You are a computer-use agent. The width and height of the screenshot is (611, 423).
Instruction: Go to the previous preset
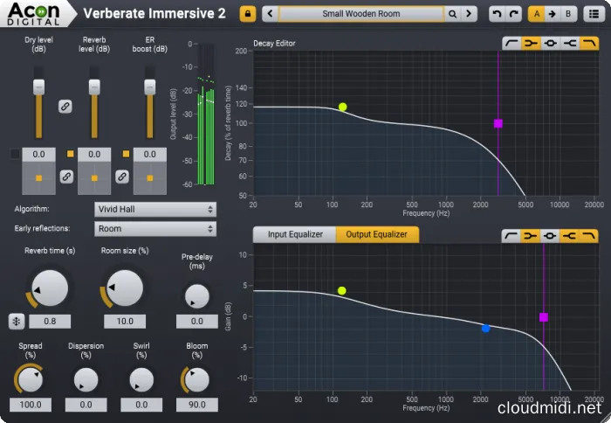pos(270,14)
